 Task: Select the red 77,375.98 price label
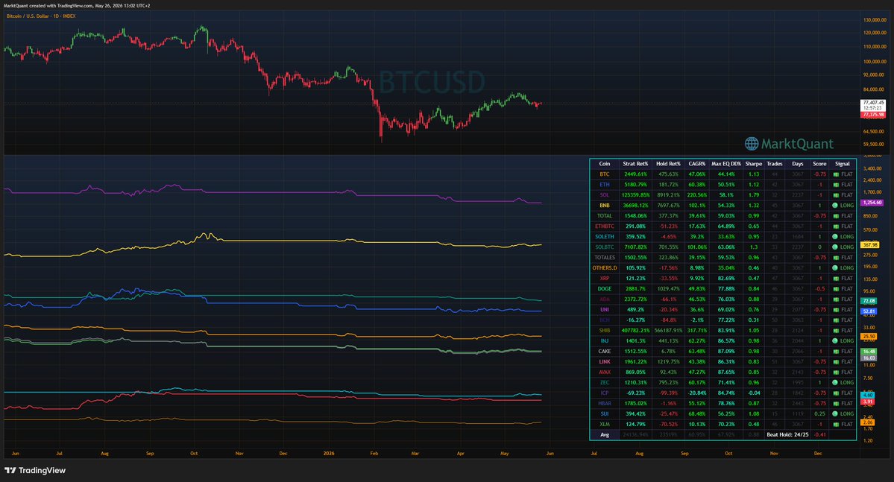point(873,115)
